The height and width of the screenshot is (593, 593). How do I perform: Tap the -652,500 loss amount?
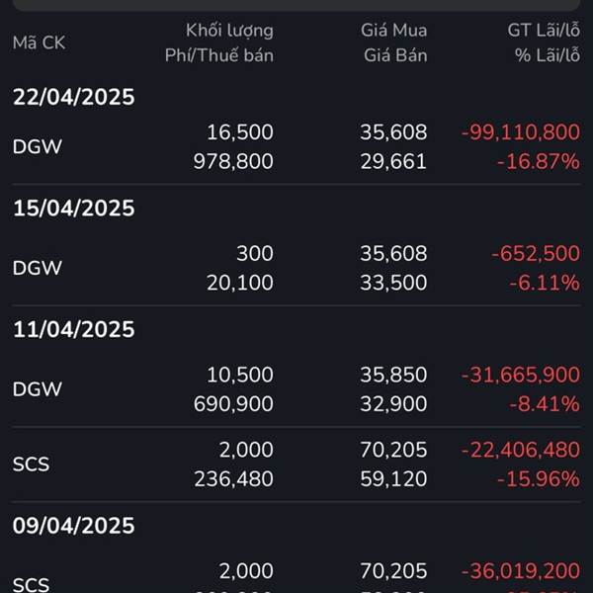535,254
